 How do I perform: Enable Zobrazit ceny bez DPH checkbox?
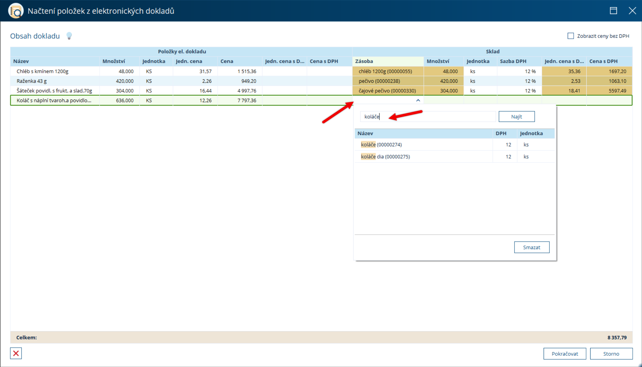click(x=571, y=36)
